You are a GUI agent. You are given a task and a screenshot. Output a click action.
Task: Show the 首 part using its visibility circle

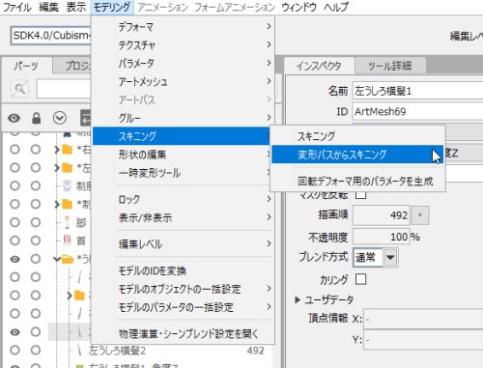(14, 241)
